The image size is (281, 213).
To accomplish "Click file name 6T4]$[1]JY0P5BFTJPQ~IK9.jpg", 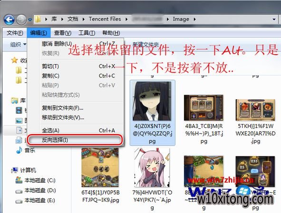I will (100, 196).
